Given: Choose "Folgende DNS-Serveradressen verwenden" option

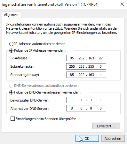Looking at the screenshot, I should 11,92.
